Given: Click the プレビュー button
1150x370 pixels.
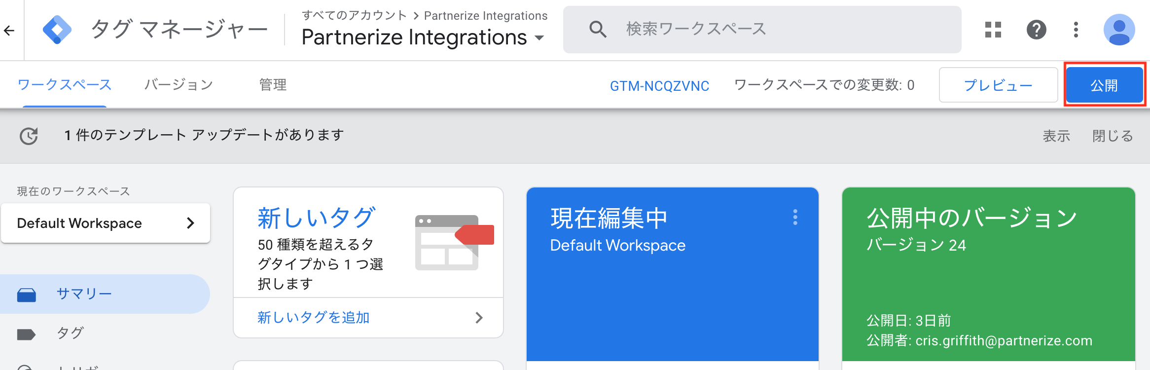Looking at the screenshot, I should 998,85.
